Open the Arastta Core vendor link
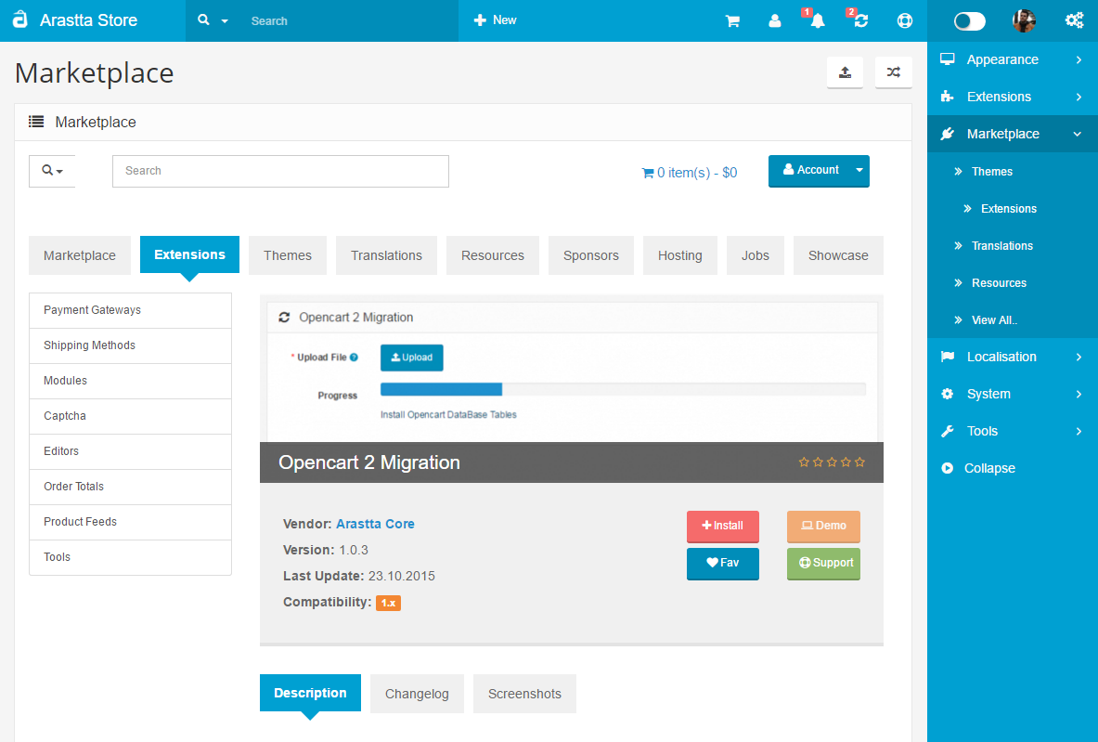Image resolution: width=1098 pixels, height=742 pixels. coord(375,524)
